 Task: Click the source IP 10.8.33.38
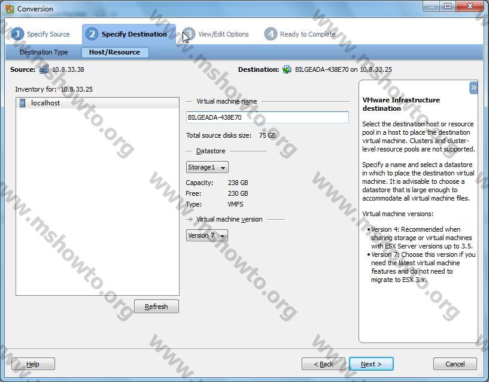click(68, 69)
